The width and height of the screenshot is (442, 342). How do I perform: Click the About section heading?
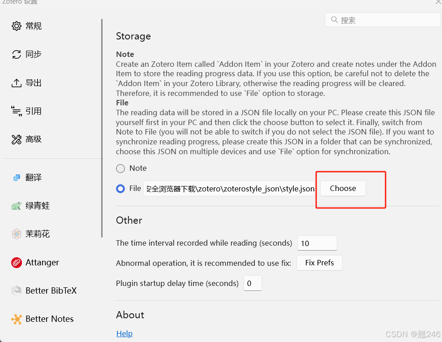pyautogui.click(x=130, y=315)
